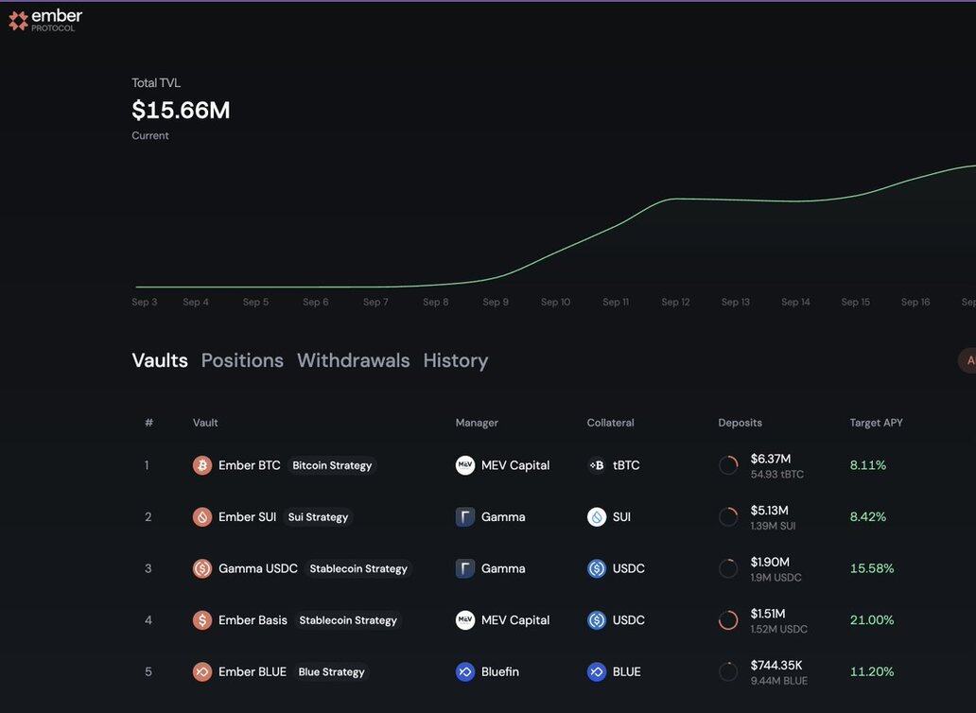Click the Ember Basis vault dollar icon
Viewport: 976px width, 713px height.
click(x=202, y=620)
